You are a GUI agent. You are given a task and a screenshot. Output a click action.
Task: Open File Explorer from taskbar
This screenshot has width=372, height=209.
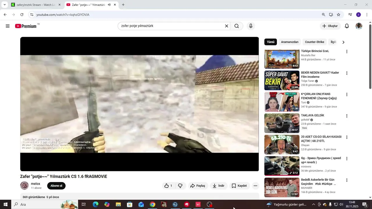(x=118, y=204)
